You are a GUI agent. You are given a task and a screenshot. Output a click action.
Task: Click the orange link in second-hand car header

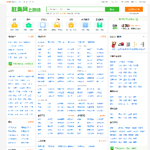(x=30, y=71)
